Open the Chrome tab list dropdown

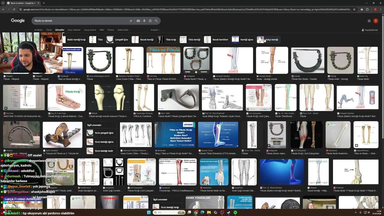point(3,3)
